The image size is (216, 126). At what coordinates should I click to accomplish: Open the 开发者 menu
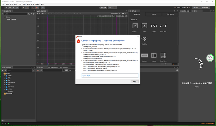coord(37,5)
